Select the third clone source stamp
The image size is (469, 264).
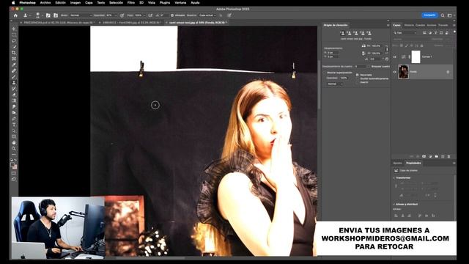pyautogui.click(x=356, y=33)
